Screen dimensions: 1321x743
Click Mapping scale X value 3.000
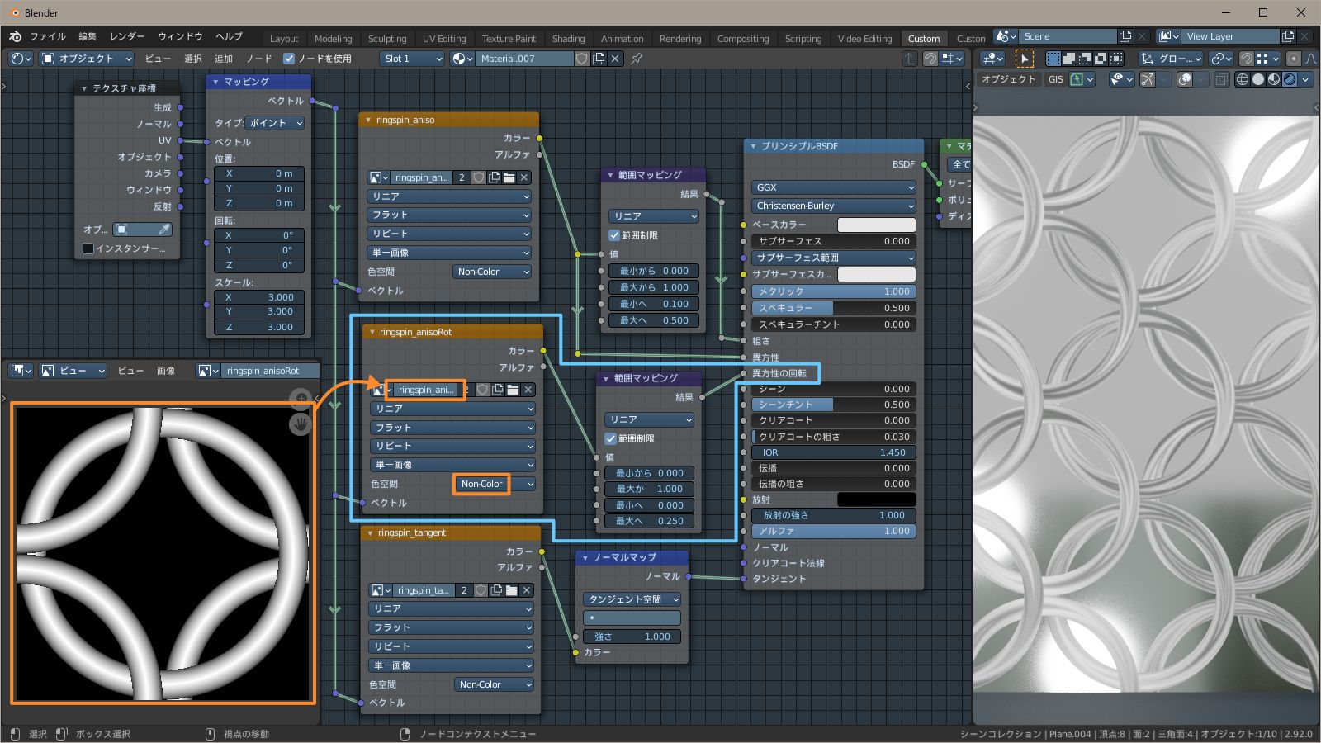259,297
